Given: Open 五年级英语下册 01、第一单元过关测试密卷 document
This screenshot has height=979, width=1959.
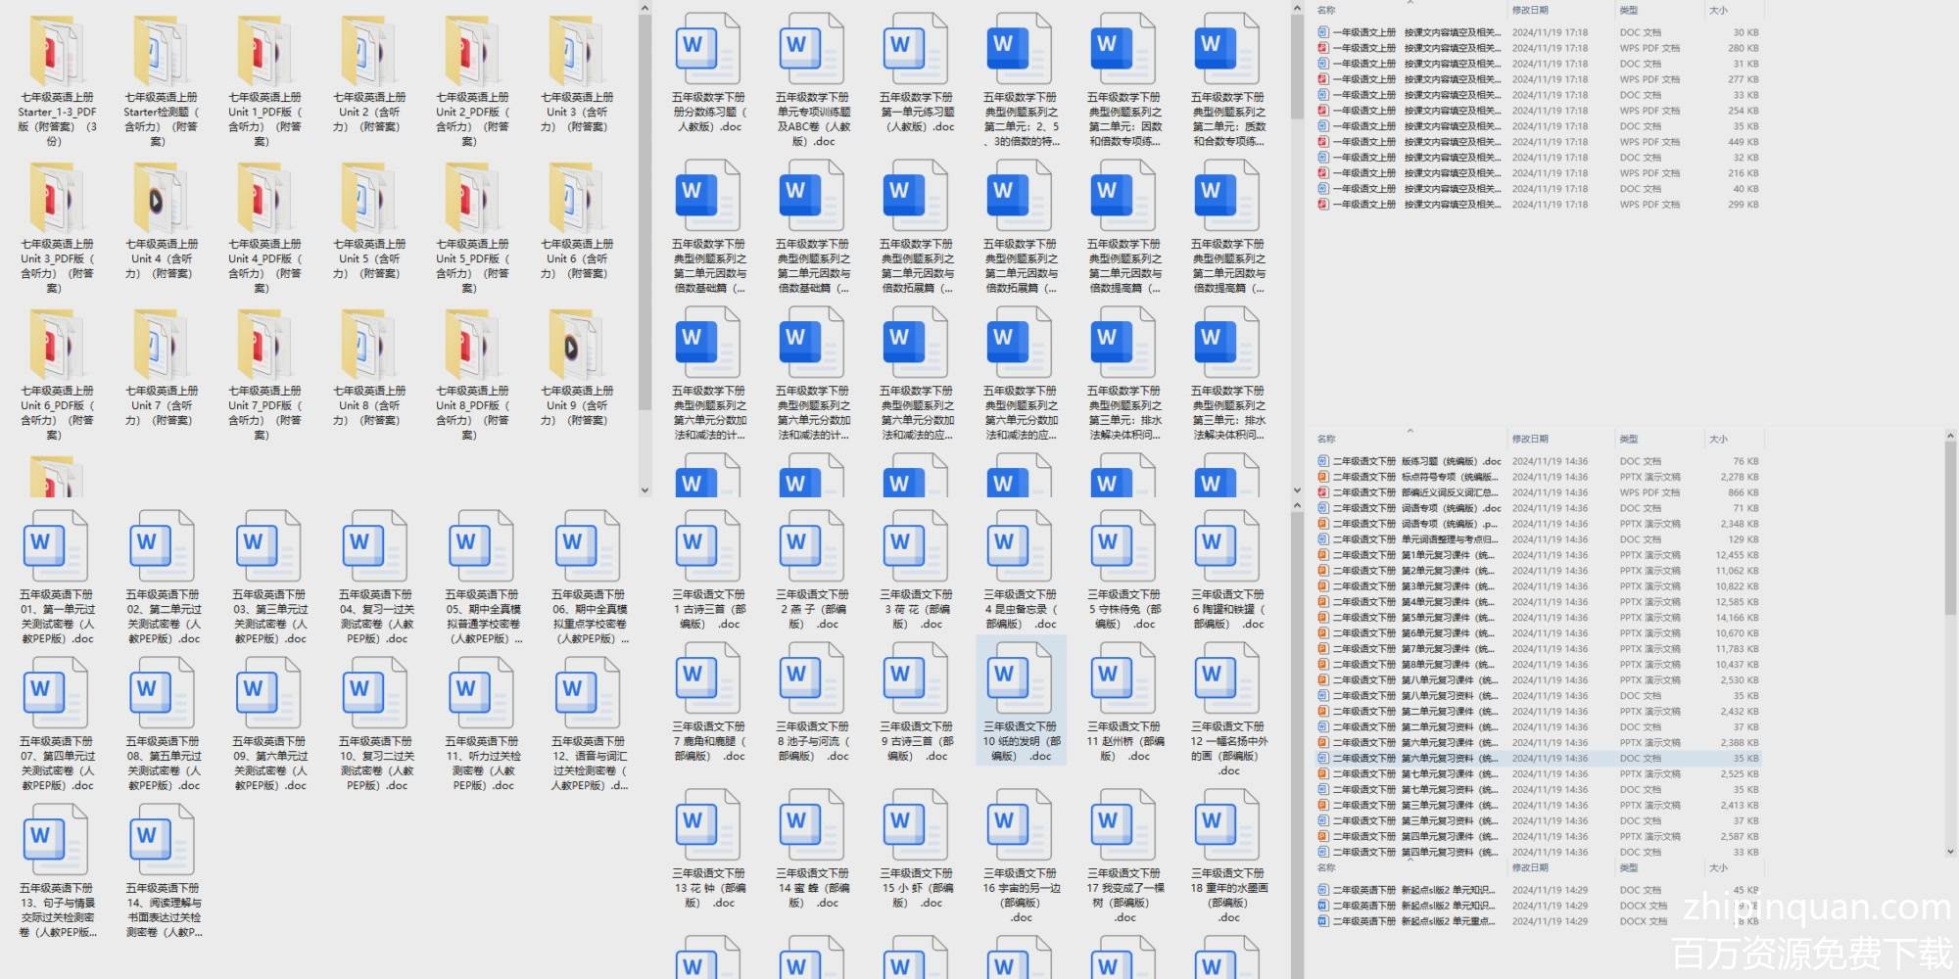Looking at the screenshot, I should pyautogui.click(x=57, y=548).
